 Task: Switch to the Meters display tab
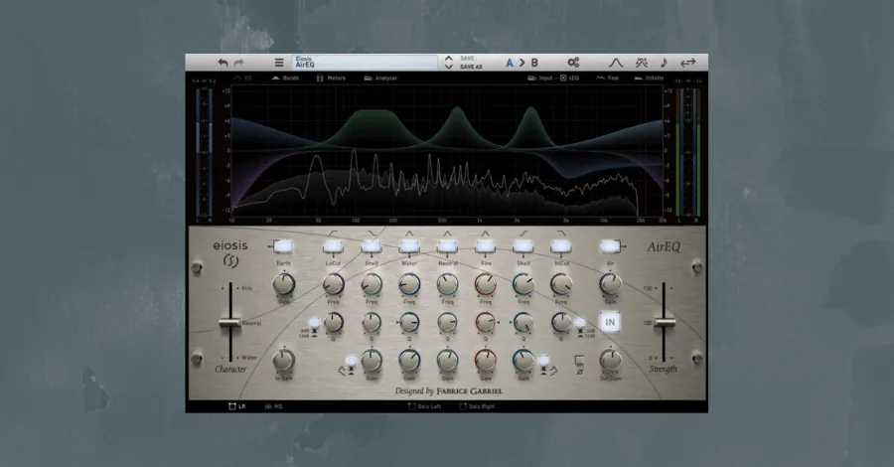click(x=331, y=78)
